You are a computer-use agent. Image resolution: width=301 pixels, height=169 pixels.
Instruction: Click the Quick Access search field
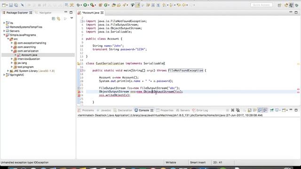point(261,5)
